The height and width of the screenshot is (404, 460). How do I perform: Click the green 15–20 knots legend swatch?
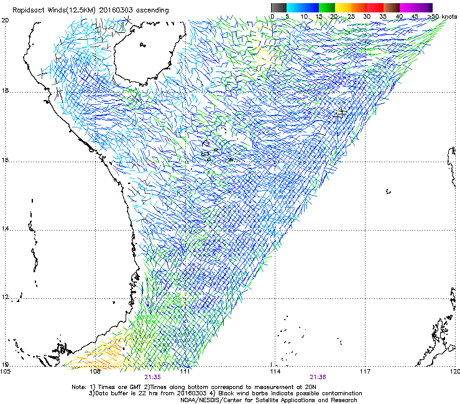[327, 7]
